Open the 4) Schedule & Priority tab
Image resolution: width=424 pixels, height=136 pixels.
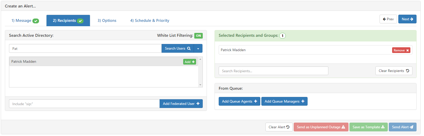[150, 21]
